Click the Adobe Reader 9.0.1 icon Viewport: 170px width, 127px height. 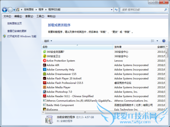(45, 96)
